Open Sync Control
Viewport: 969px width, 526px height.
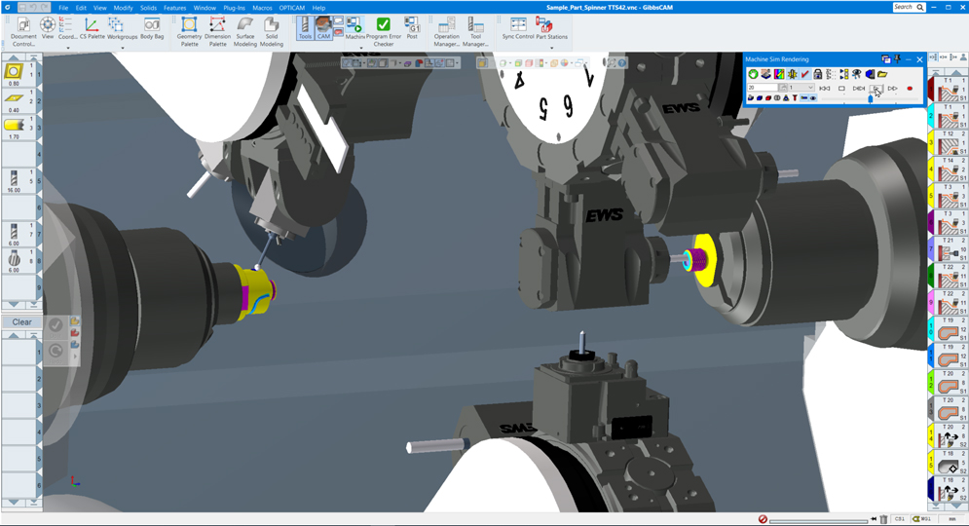(518, 28)
